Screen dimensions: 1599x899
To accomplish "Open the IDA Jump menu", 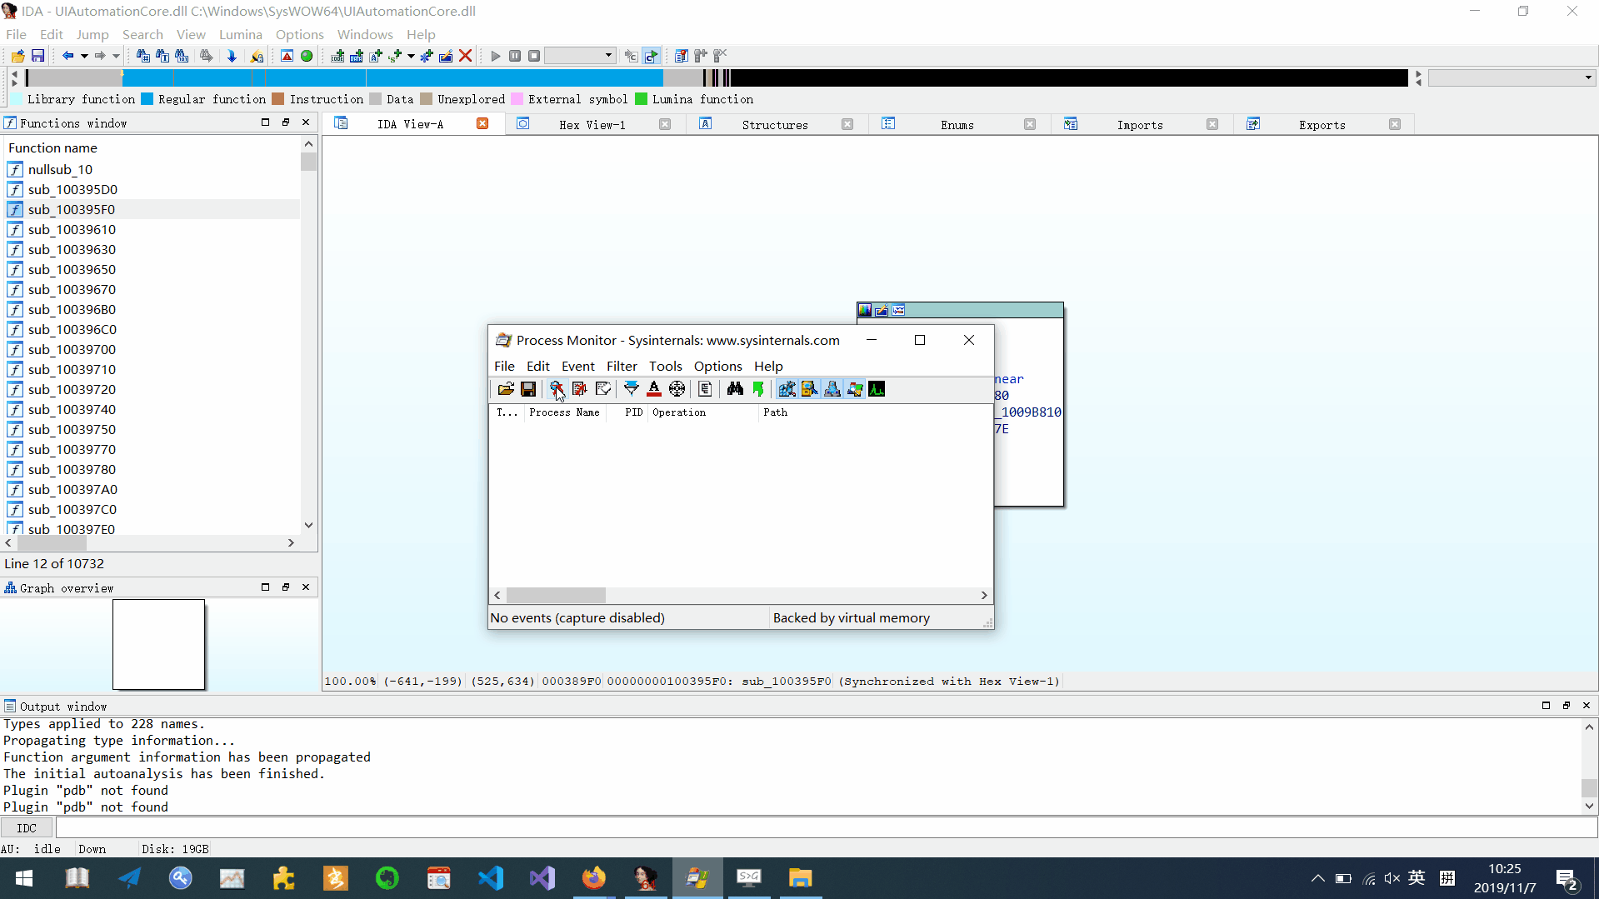I will tap(92, 34).
